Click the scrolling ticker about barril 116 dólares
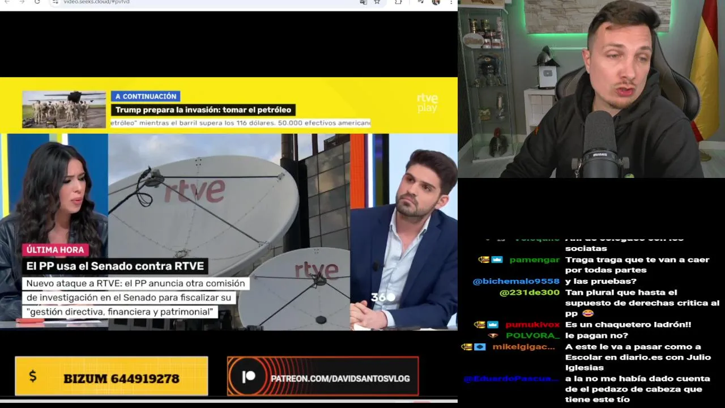The width and height of the screenshot is (725, 408). 240,122
